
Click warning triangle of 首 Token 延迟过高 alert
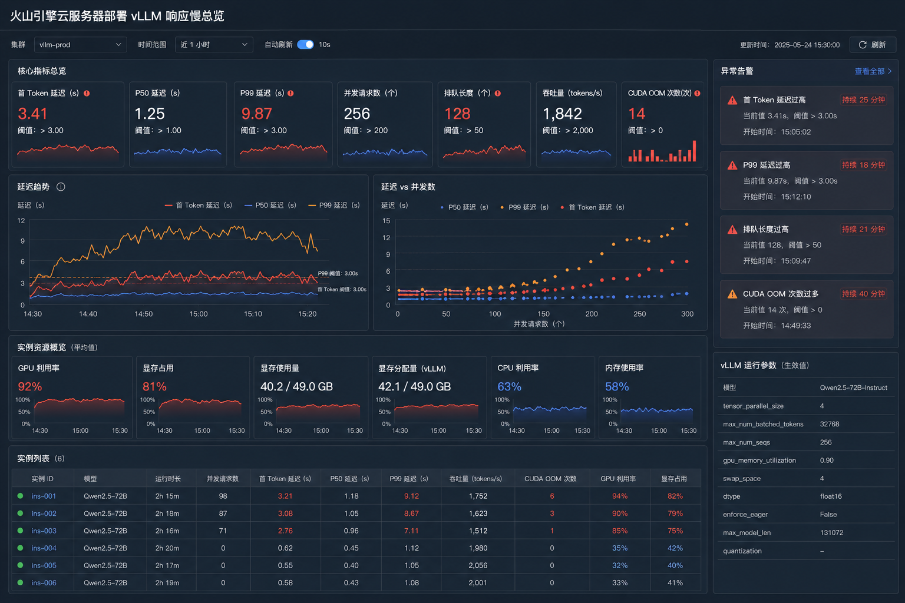[732, 100]
